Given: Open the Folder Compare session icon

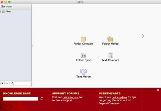Looking at the screenshot, I should [x=83, y=39].
